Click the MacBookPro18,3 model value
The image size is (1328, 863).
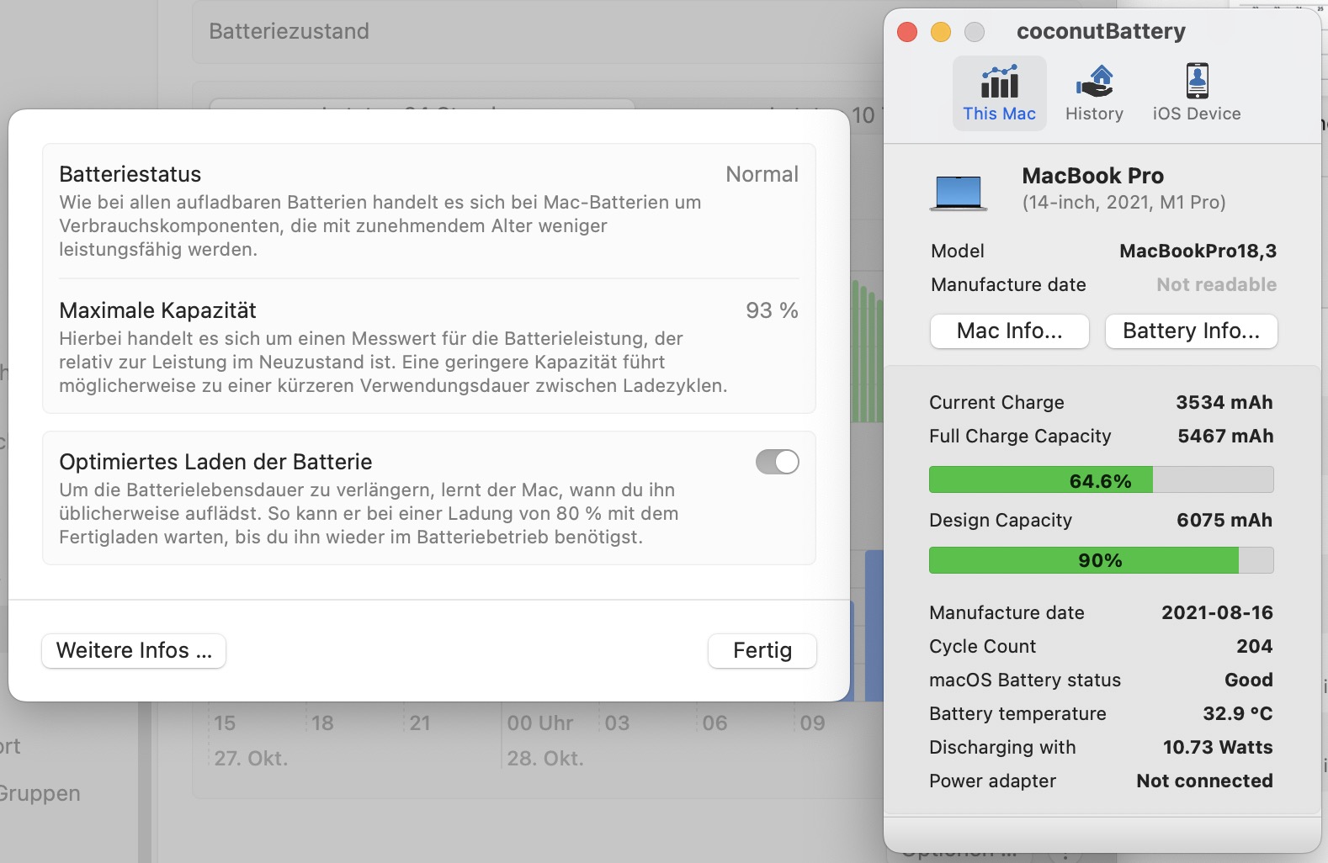1198,251
